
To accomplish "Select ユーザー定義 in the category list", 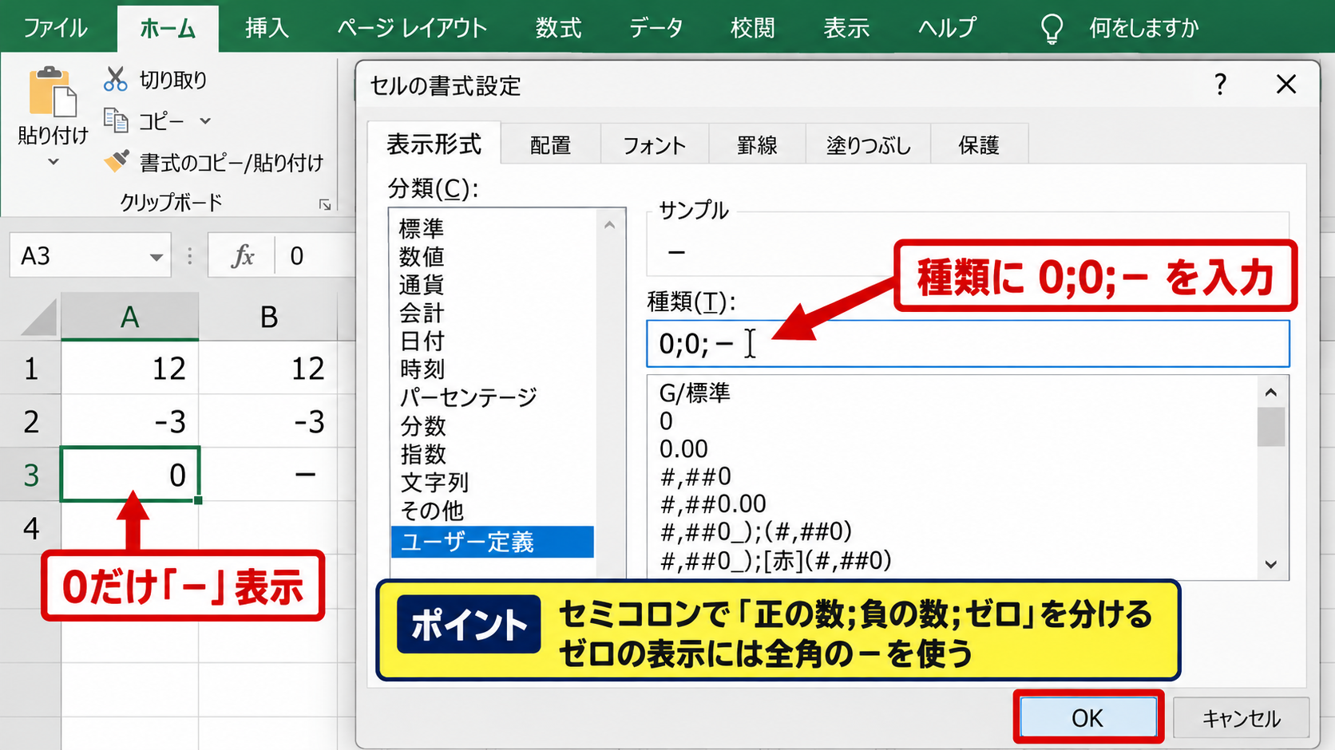I will coord(492,542).
